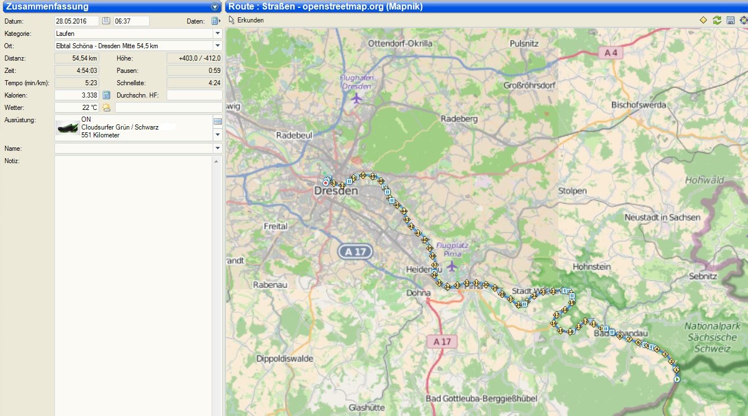Click inside the Notiz text area
Image resolution: width=748 pixels, height=416 pixels.
(133, 280)
